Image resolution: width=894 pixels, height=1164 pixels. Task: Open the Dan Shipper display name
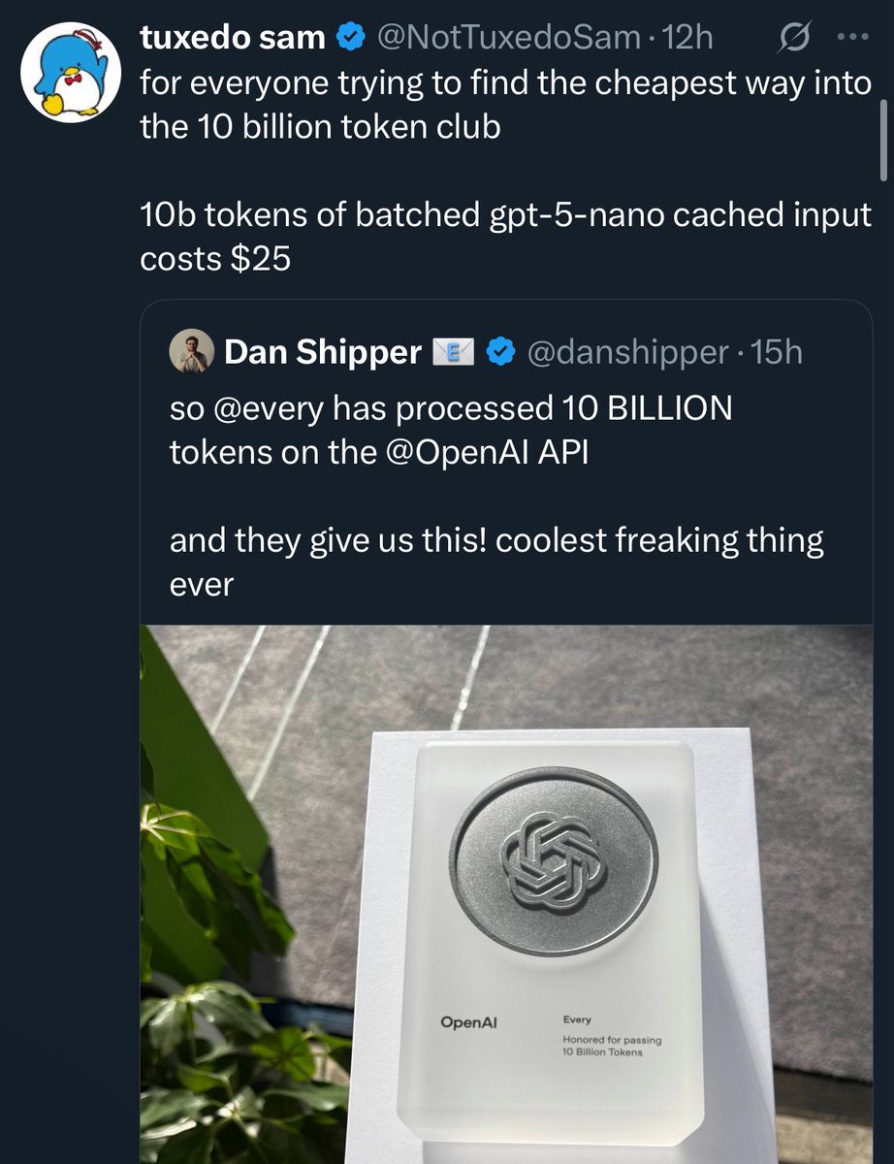[x=322, y=353]
